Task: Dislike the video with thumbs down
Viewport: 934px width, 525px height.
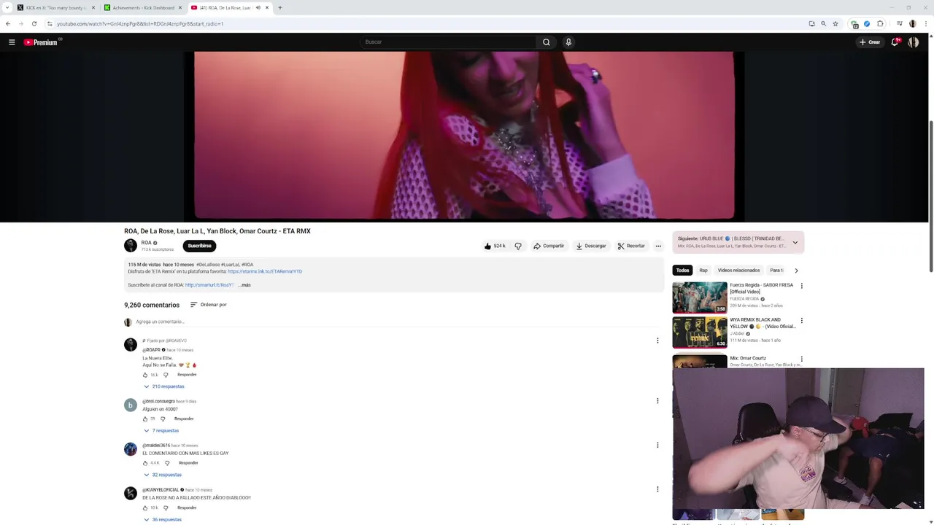Action: 518,246
